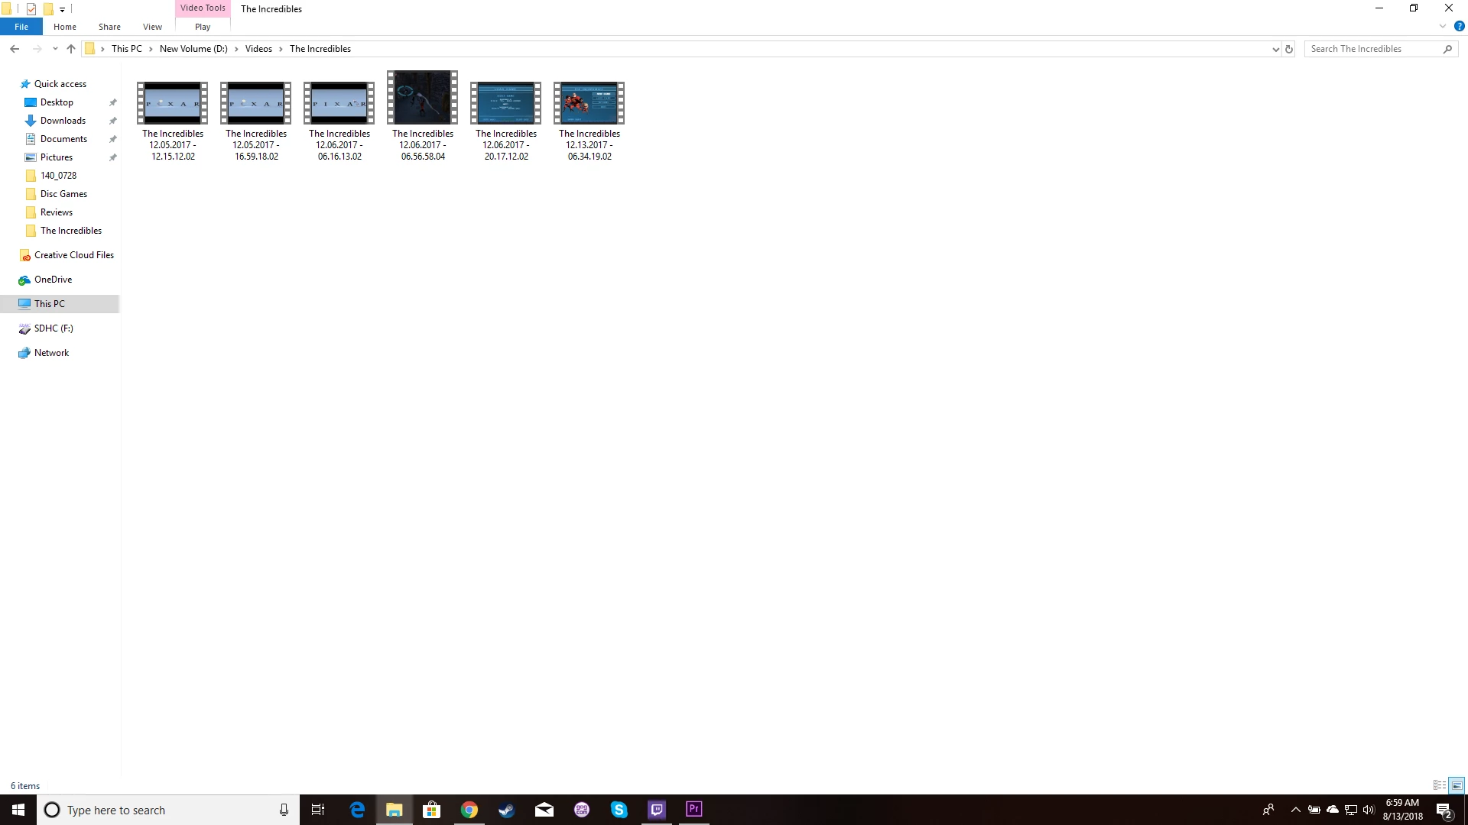Image resolution: width=1468 pixels, height=825 pixels.
Task: Switch to Large icons view toggle
Action: [1457, 785]
